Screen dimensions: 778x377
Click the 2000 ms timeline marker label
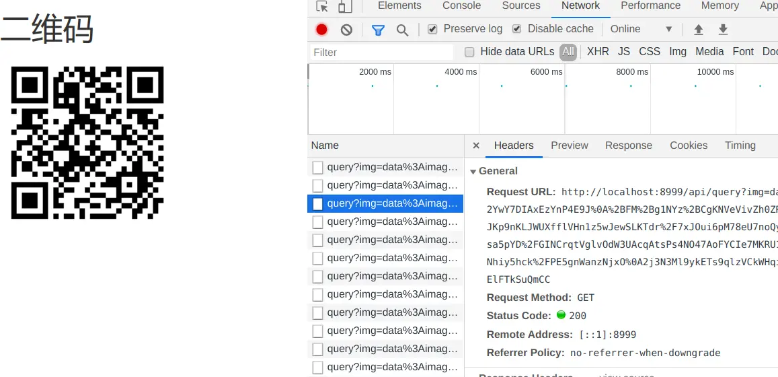[x=375, y=72]
